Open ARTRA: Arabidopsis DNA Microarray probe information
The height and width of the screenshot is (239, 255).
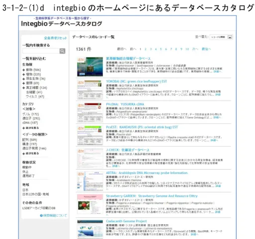click(147, 173)
